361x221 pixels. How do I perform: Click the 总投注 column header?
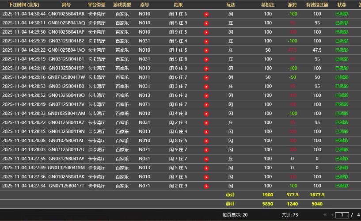[268, 4]
